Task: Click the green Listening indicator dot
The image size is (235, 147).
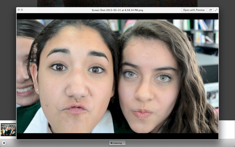Action: pos(111,143)
